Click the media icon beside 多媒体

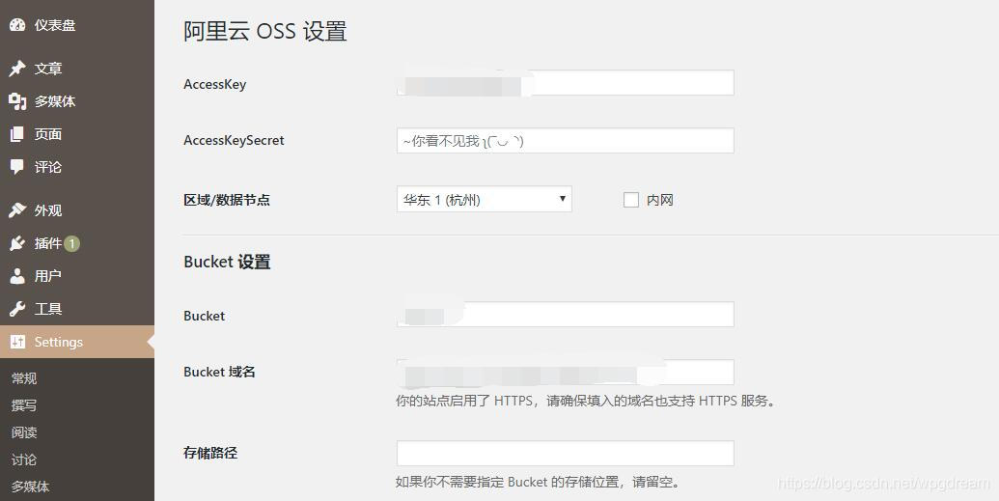tap(17, 101)
